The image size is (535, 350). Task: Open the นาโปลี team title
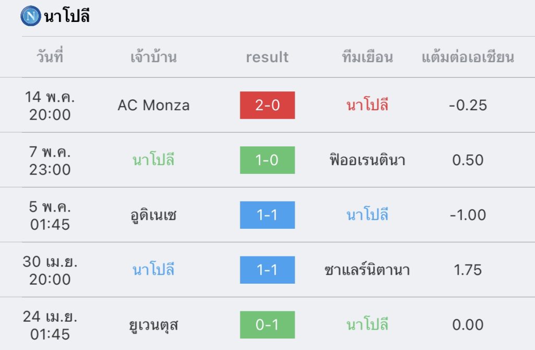point(67,16)
